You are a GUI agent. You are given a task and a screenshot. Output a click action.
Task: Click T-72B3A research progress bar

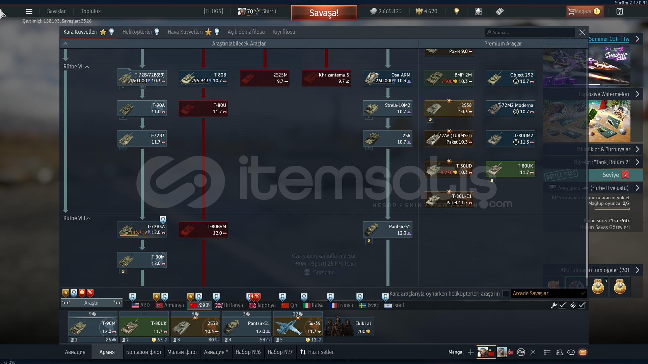pyautogui.click(x=134, y=235)
